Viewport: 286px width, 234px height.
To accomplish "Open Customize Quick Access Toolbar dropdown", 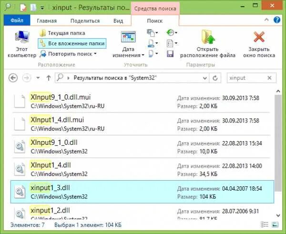I will pos(42,8).
